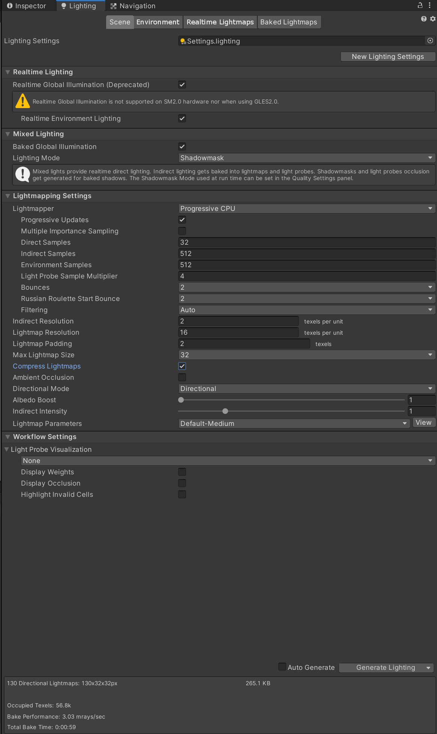Open the Lighting Mode Shadowmask dropdown
This screenshot has width=437, height=734.
click(306, 158)
